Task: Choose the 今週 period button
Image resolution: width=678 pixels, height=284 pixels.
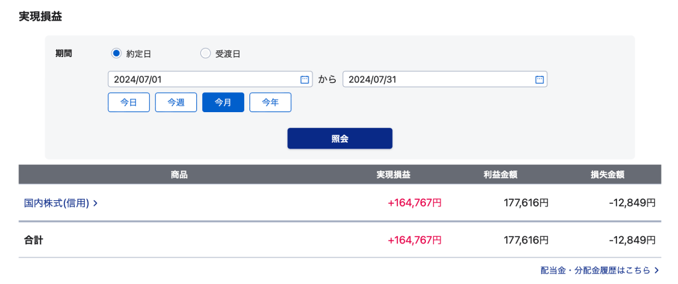Action: [176, 102]
